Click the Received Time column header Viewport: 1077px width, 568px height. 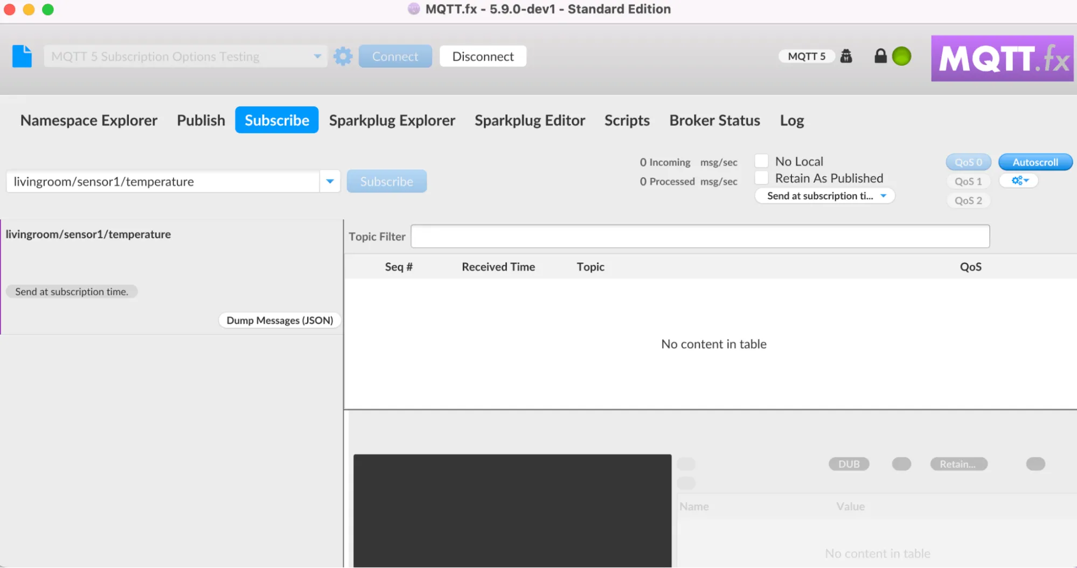pos(498,267)
